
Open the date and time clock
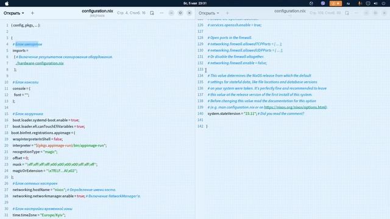[195, 3]
